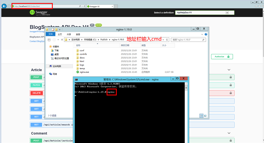Image resolution: width=264 pixels, height=143 pixels.
Task: Collapse the Article section chevron
Action: pos(229,70)
